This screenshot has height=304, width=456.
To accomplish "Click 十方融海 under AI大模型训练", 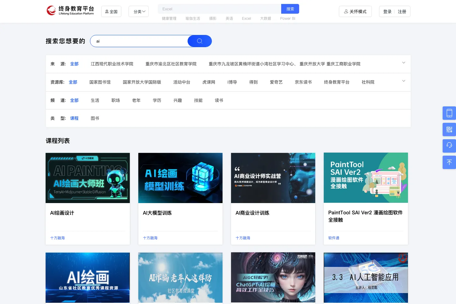I will coord(150,238).
